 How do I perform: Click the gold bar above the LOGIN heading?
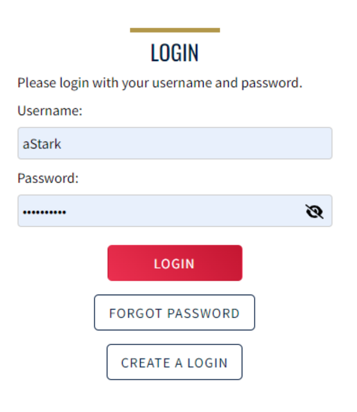(175, 30)
